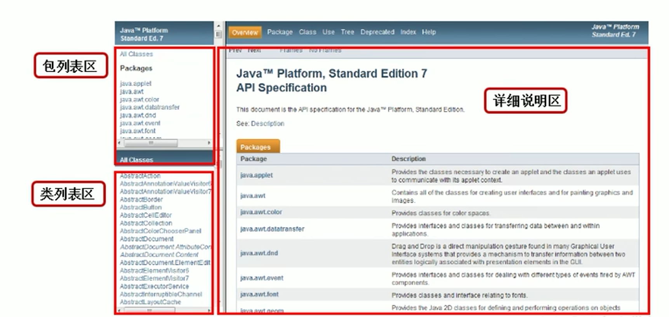
Task: Open the Use navigation item
Action: pos(328,32)
